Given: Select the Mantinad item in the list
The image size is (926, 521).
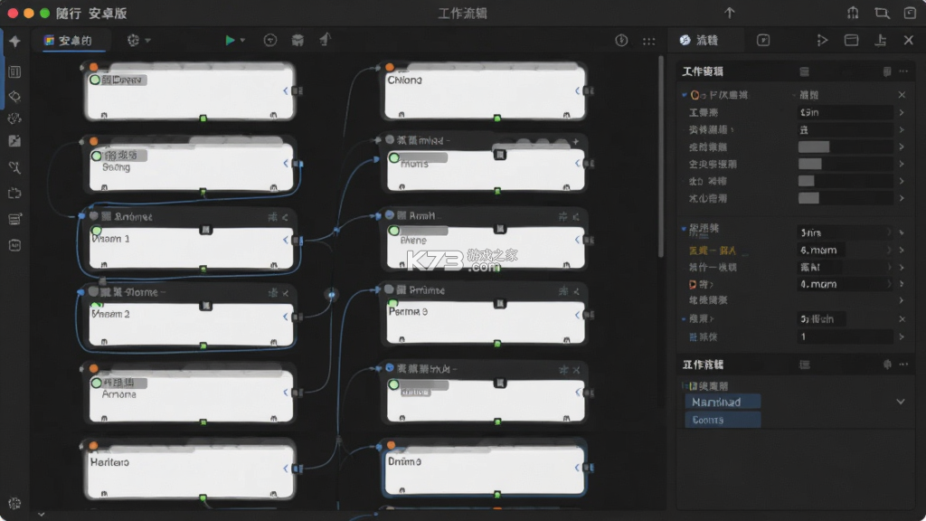Looking at the screenshot, I should [x=723, y=403].
